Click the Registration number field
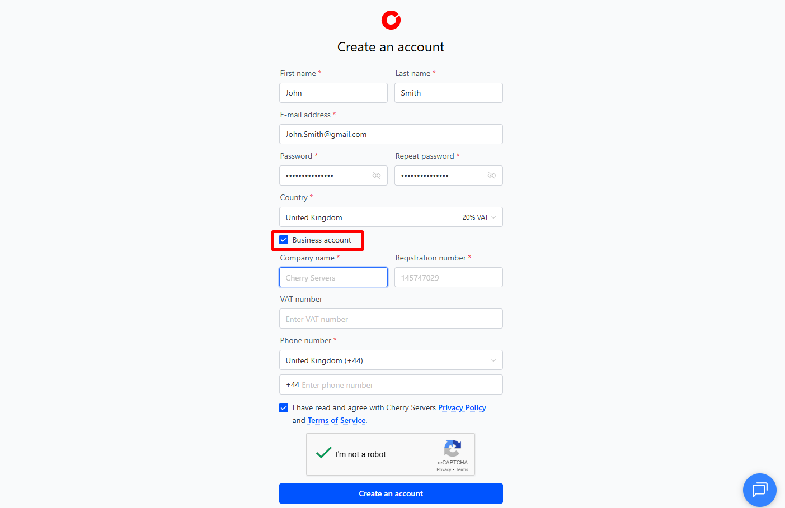The image size is (785, 508). coord(448,278)
